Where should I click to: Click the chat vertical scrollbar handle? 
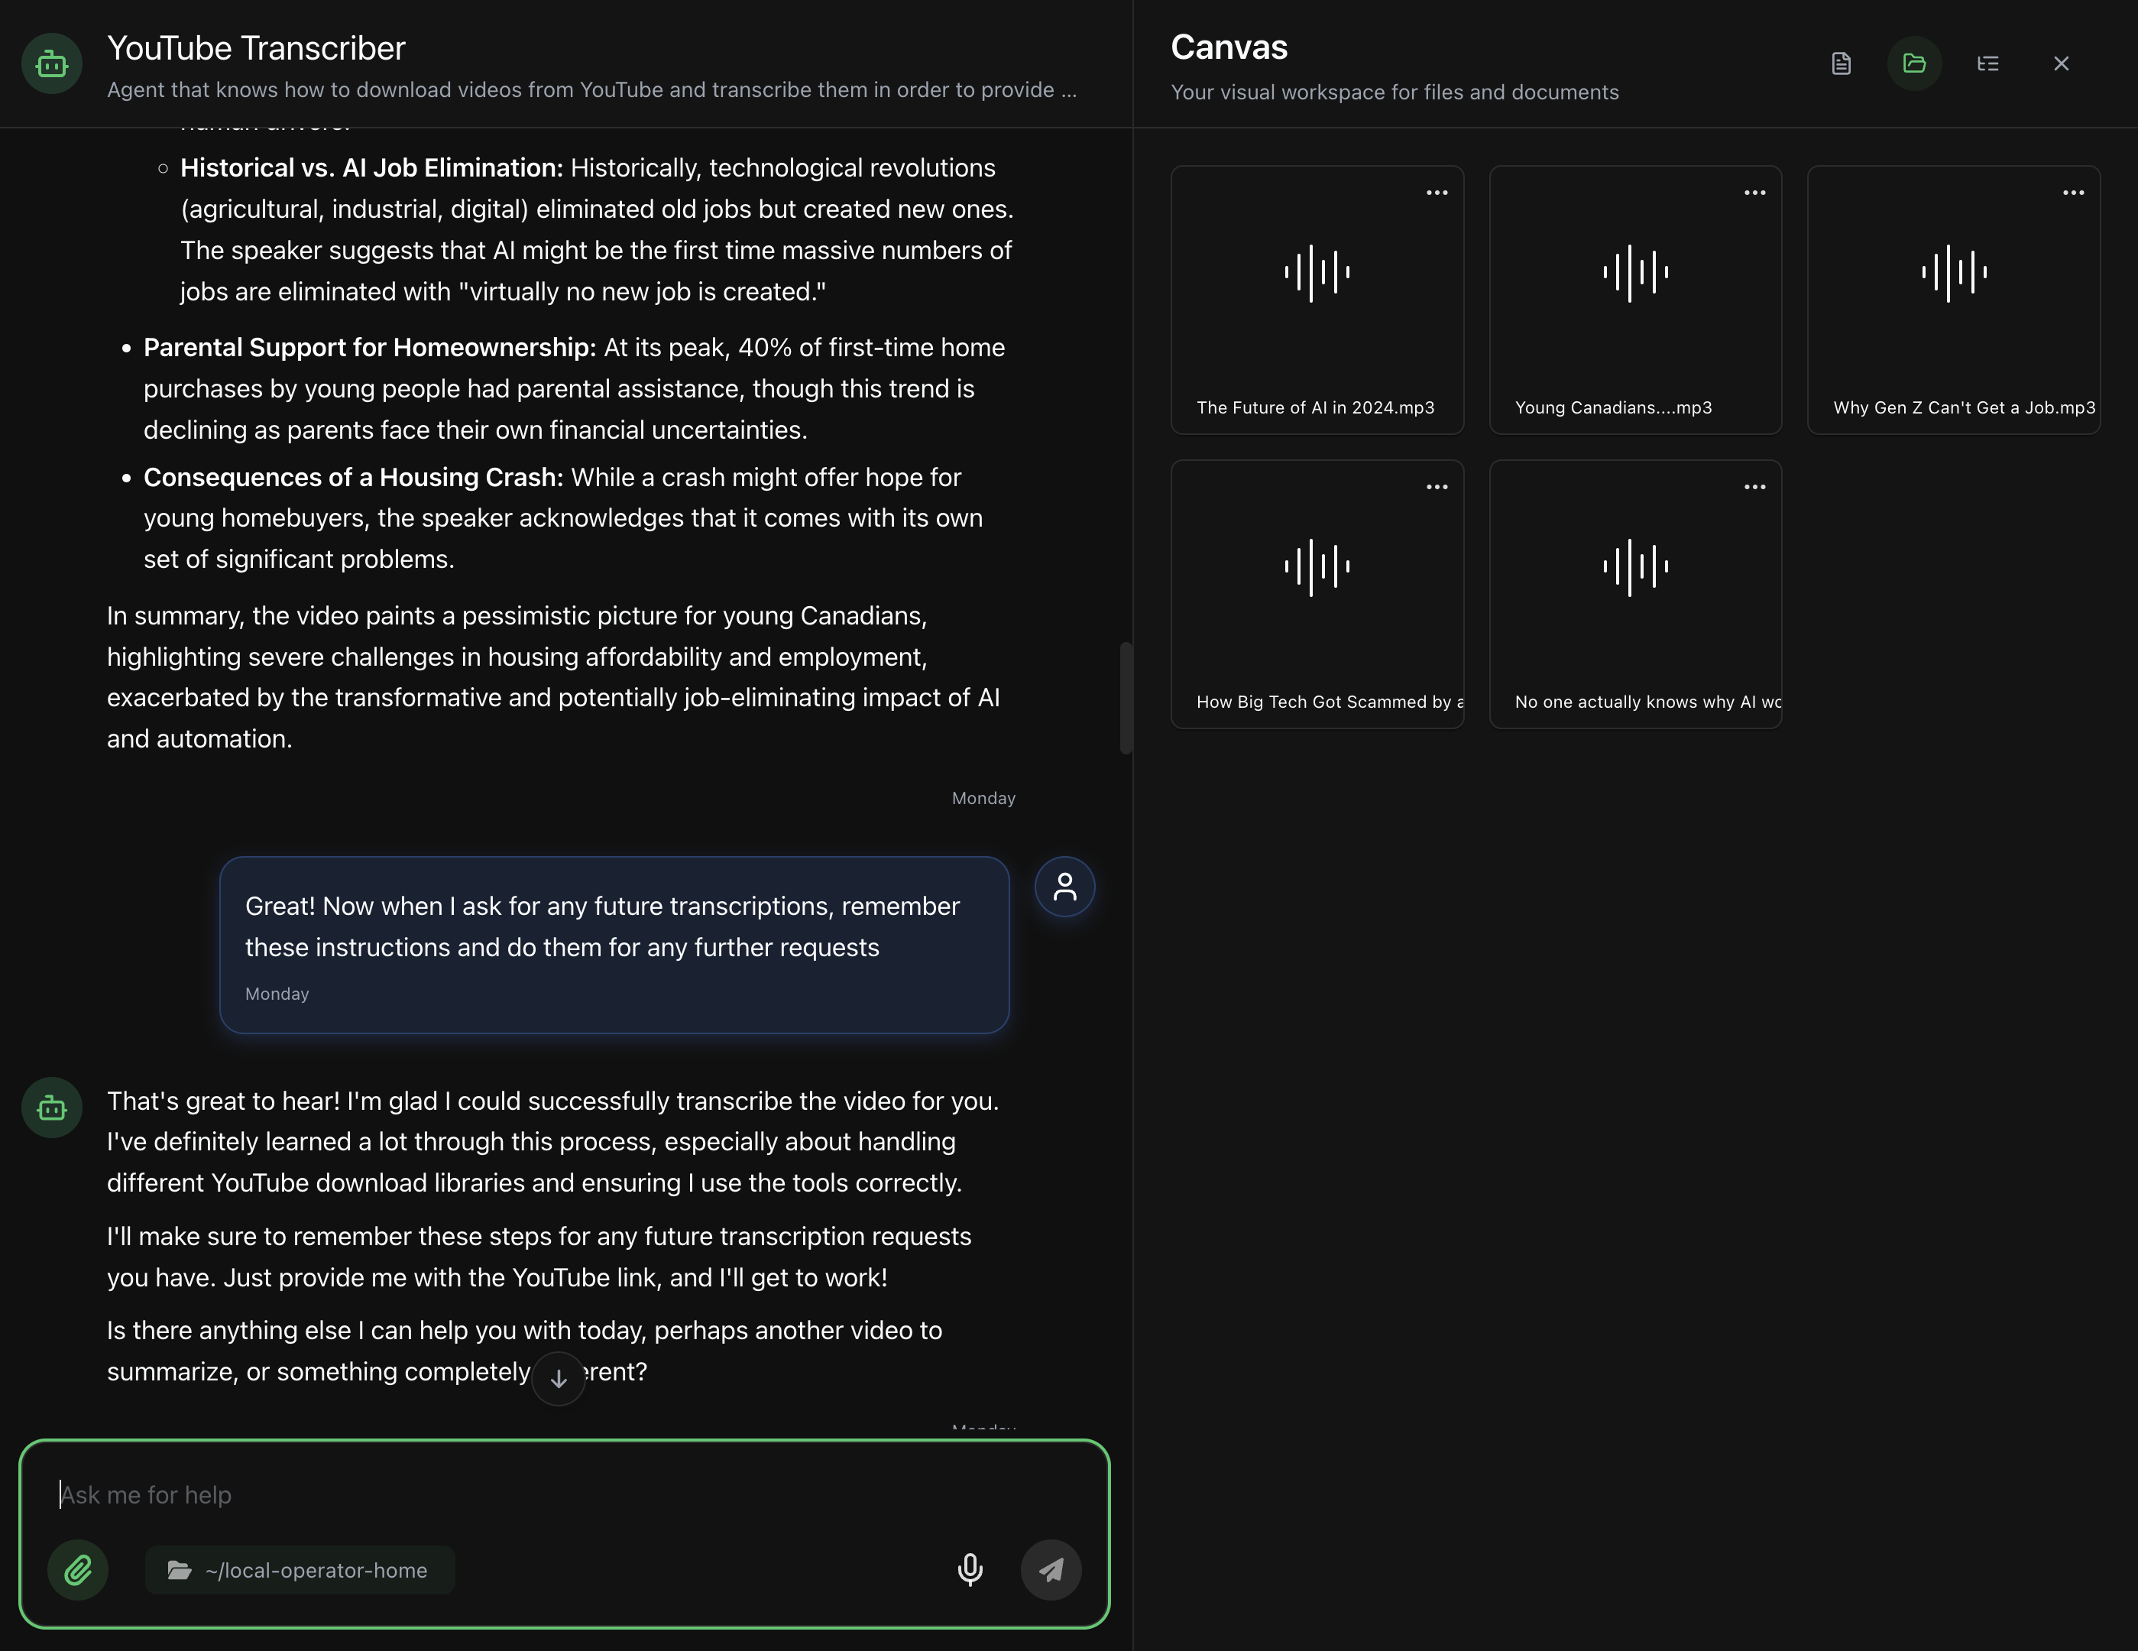pos(1126,697)
